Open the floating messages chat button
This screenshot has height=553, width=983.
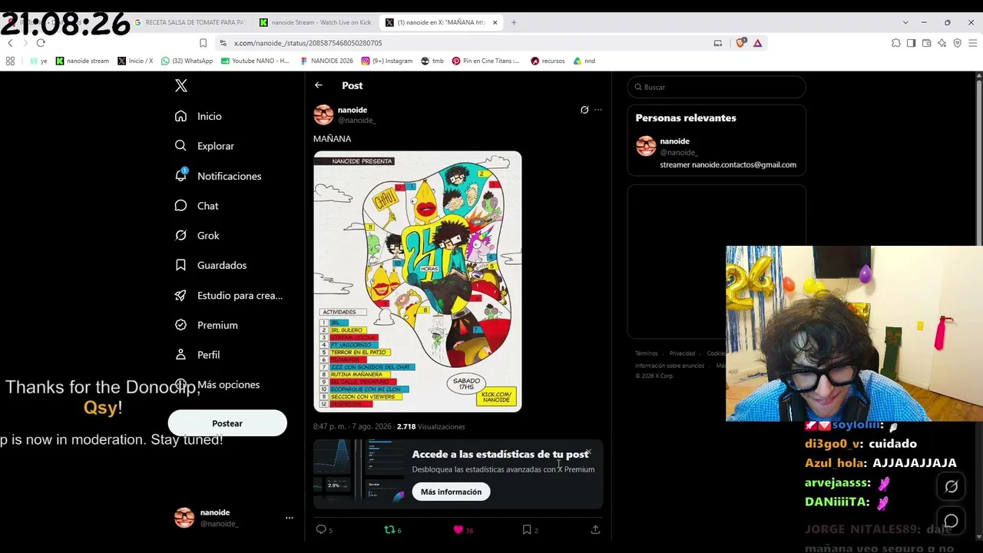(x=951, y=522)
